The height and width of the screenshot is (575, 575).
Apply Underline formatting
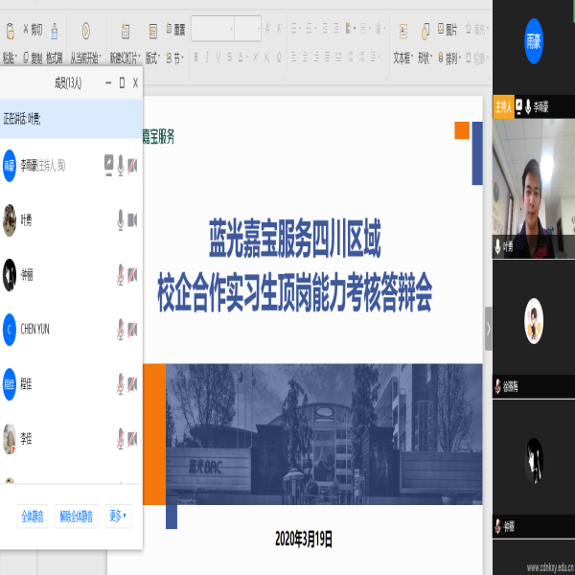[218, 57]
